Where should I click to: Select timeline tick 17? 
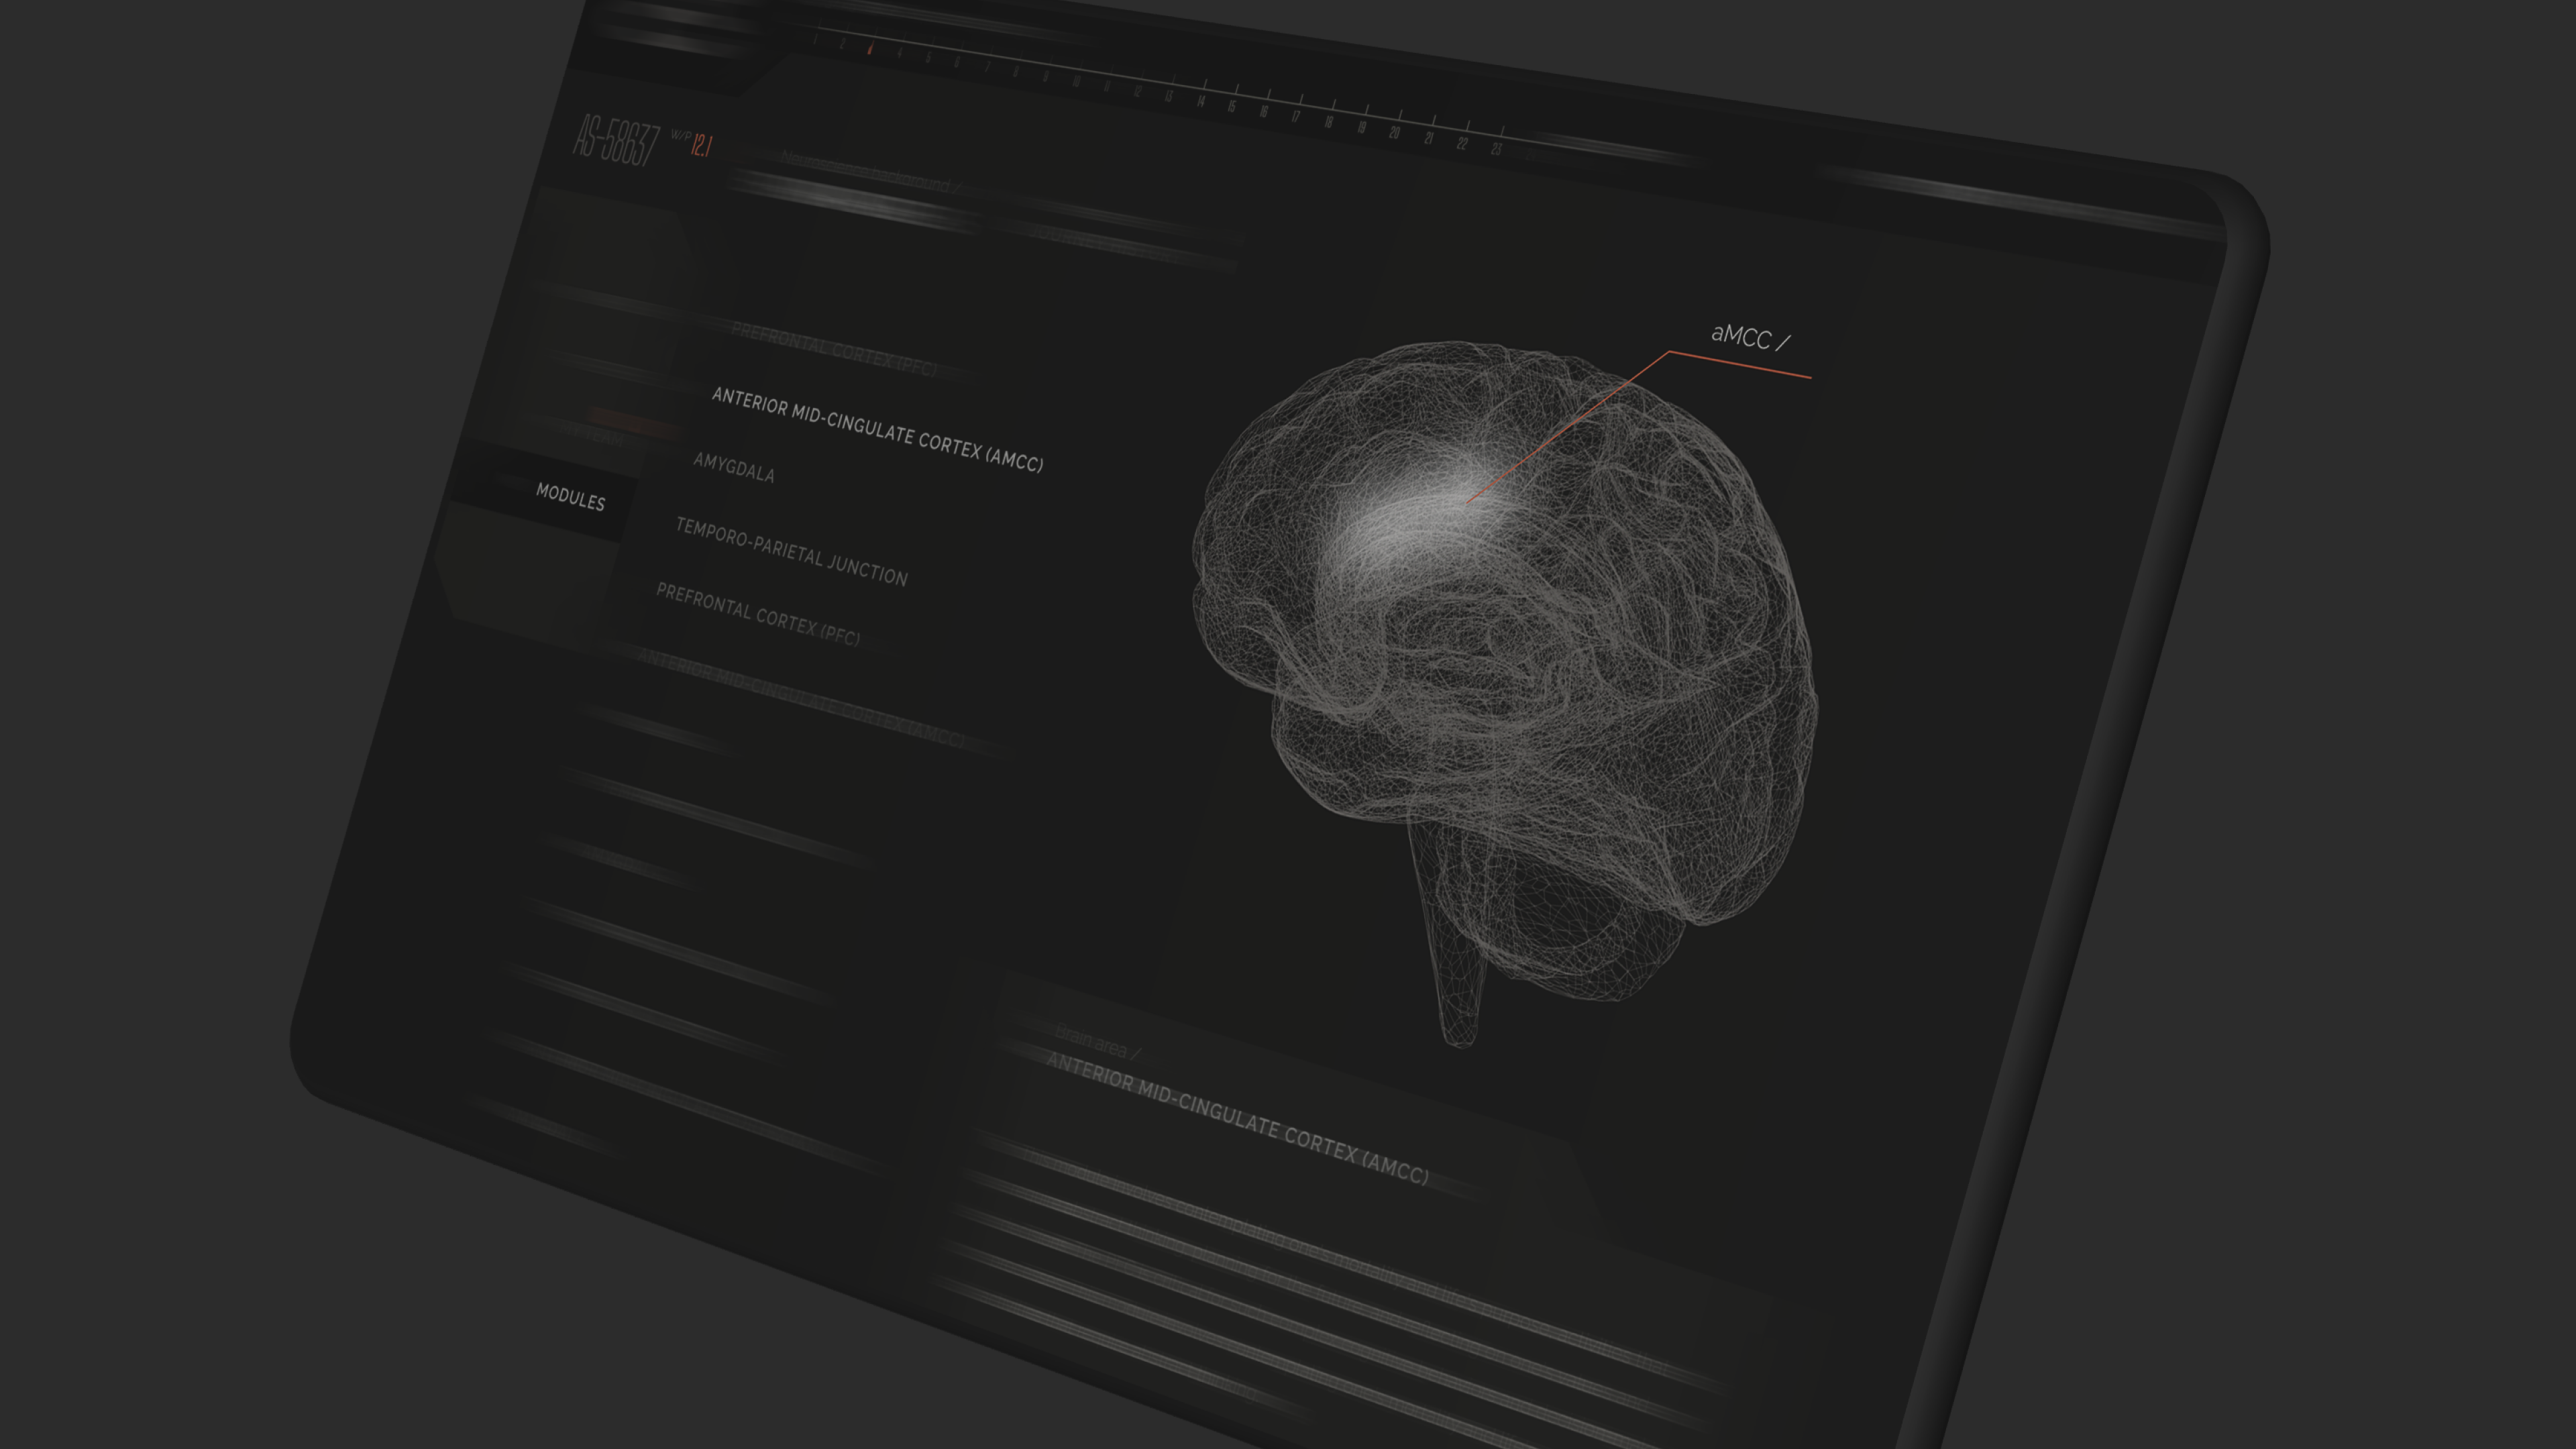tap(1296, 117)
